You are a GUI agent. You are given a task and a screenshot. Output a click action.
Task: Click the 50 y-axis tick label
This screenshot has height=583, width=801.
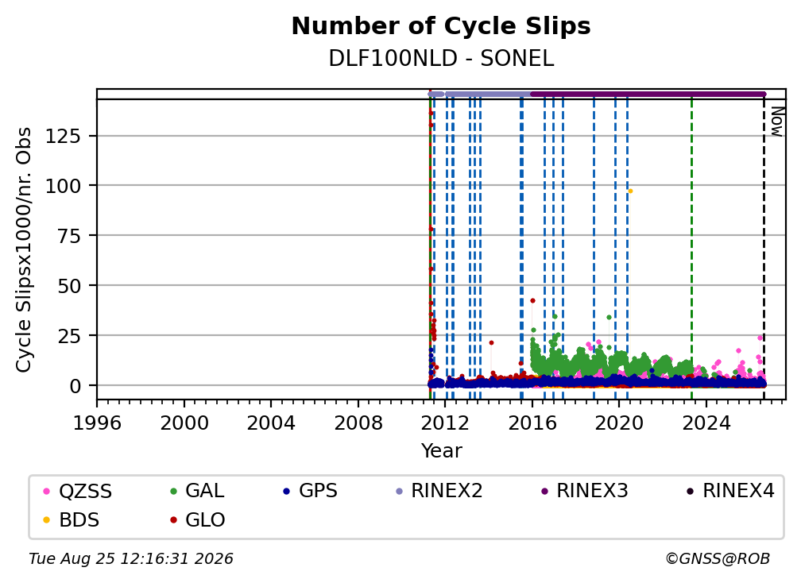point(69,286)
